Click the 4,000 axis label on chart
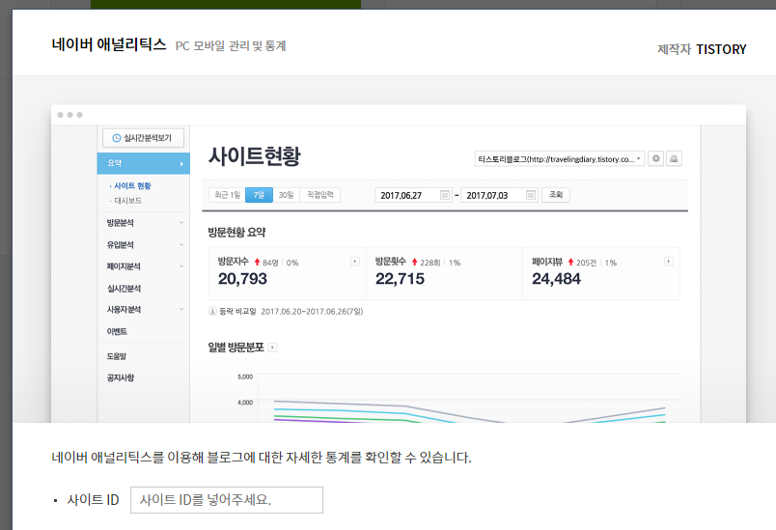 coord(245,403)
